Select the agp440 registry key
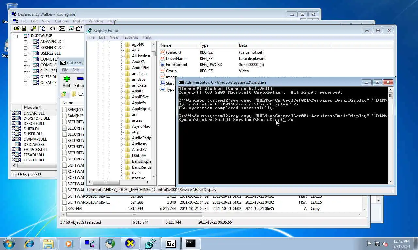Image resolution: width=418 pixels, height=250 pixels. (138, 44)
